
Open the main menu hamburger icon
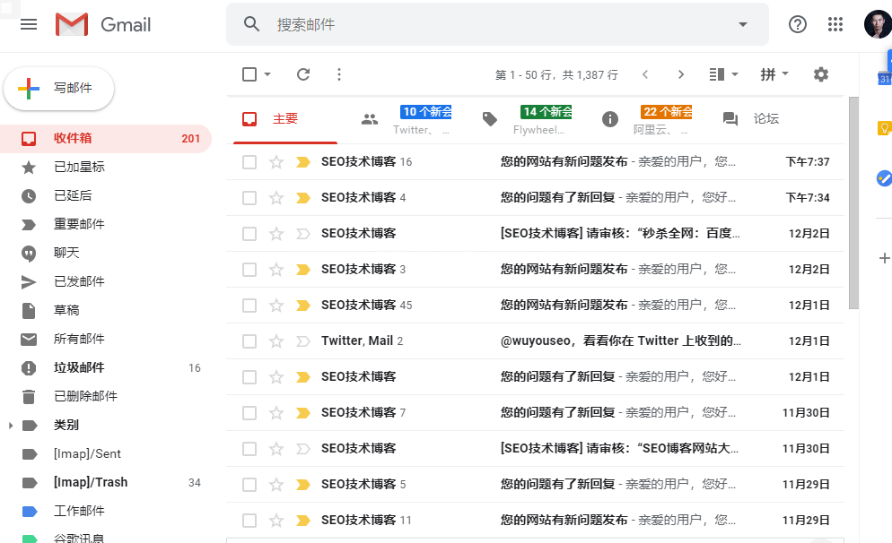pyautogui.click(x=29, y=24)
